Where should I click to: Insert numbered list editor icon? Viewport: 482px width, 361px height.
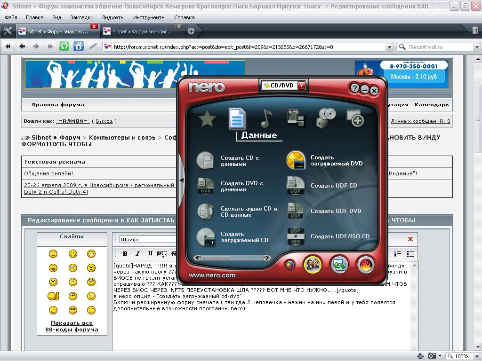398,253
